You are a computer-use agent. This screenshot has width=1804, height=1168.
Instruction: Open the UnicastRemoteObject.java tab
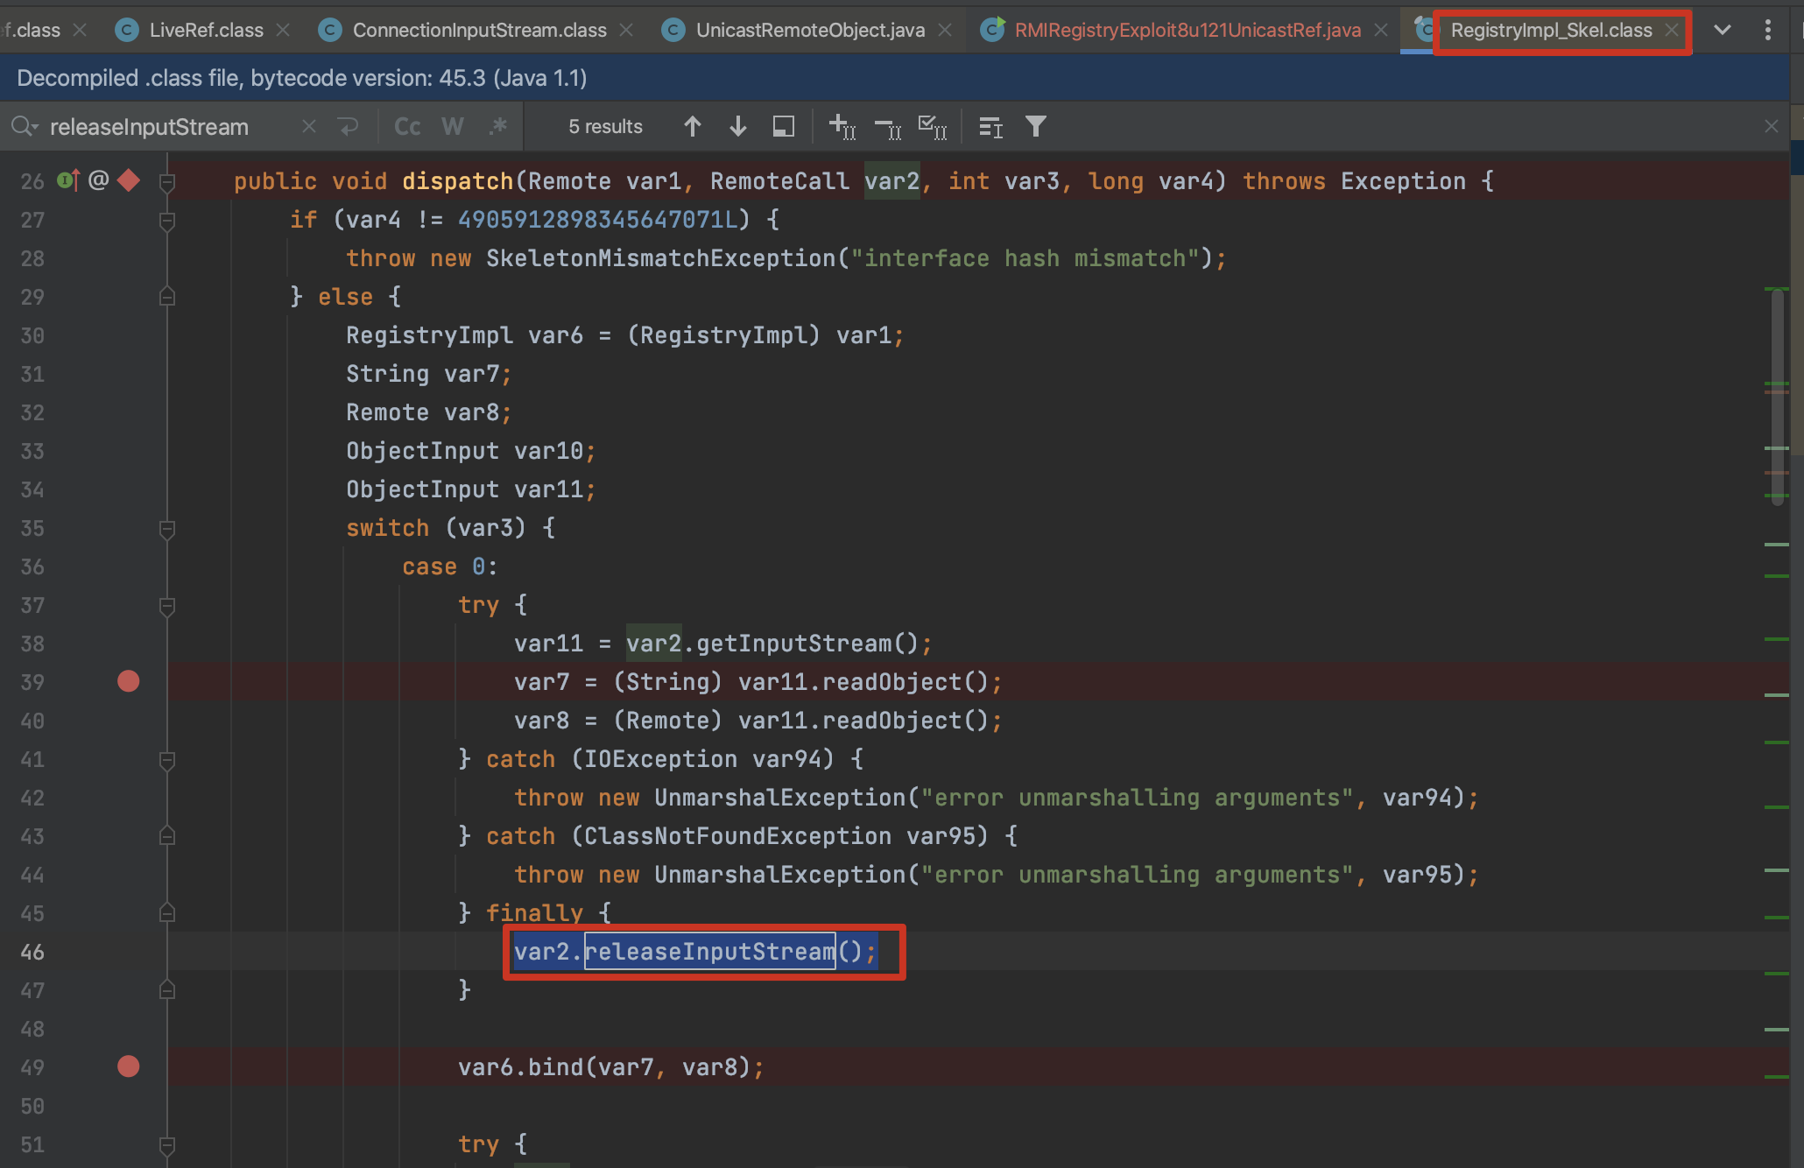tap(810, 30)
